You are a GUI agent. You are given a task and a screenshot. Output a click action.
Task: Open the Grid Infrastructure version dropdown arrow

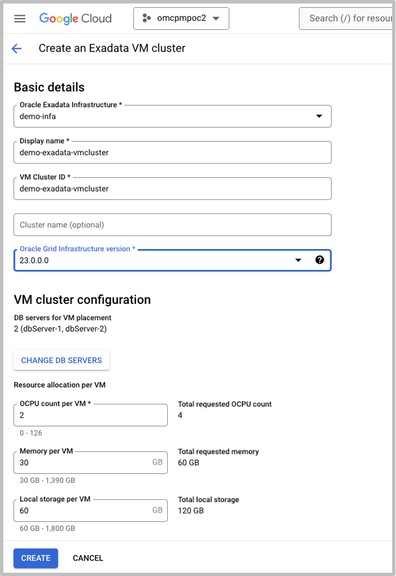(298, 259)
